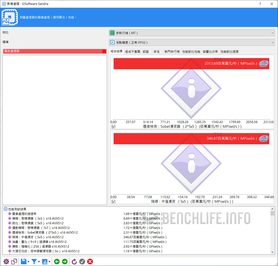Switch to the 組成示意圖 tab
This screenshot has width=278, height=266.
[133, 52]
